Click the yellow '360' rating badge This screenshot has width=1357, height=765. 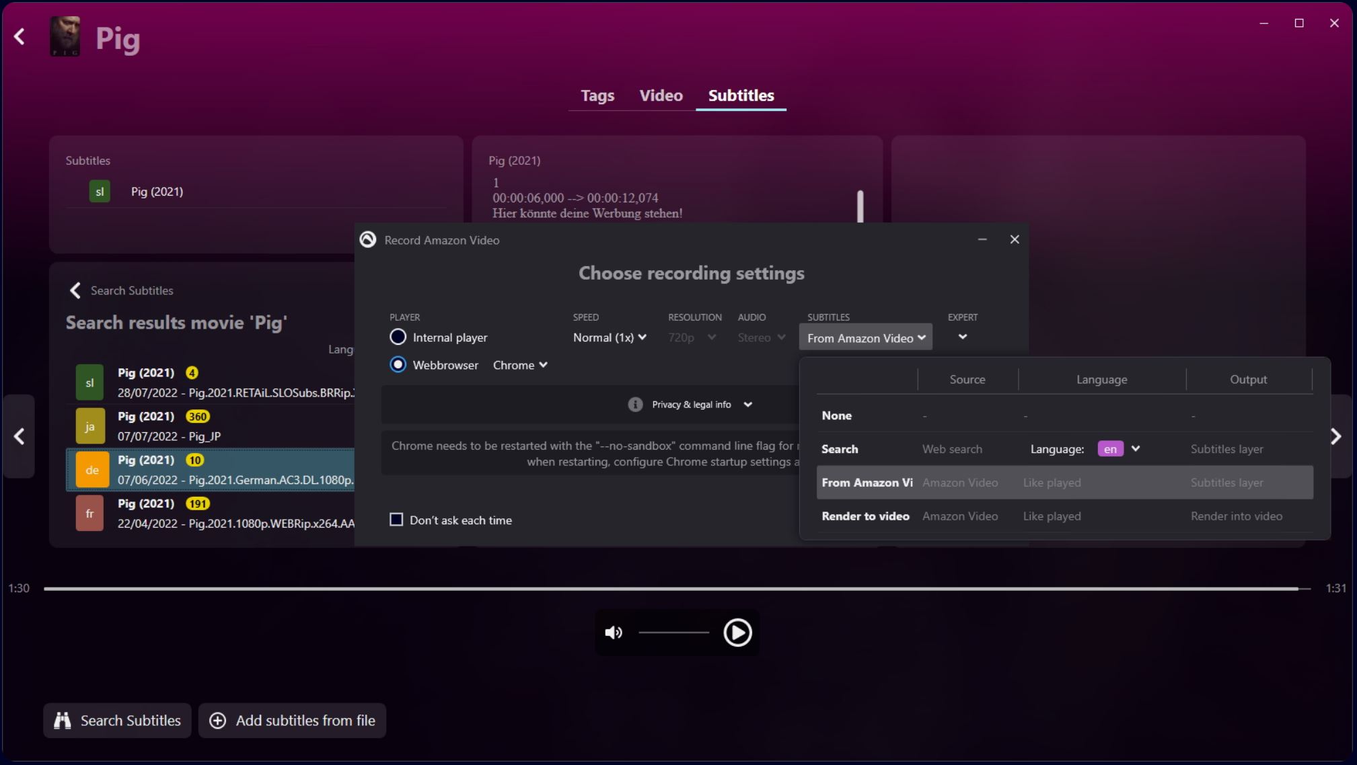(x=197, y=417)
